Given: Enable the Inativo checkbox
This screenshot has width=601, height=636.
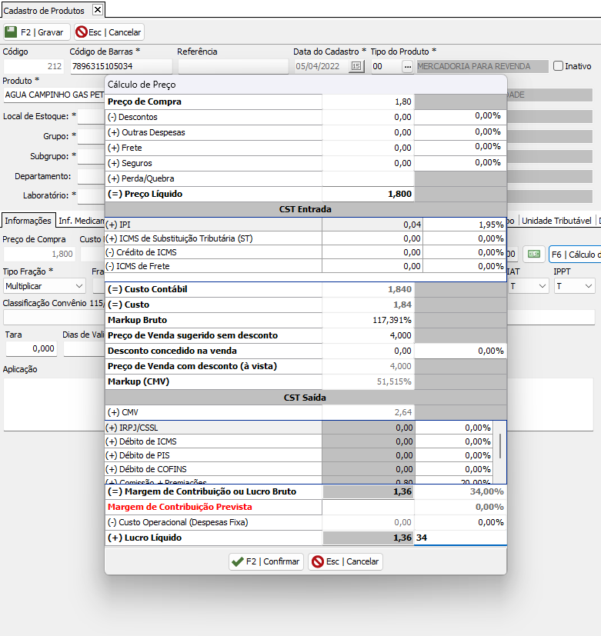Looking at the screenshot, I should tap(559, 67).
